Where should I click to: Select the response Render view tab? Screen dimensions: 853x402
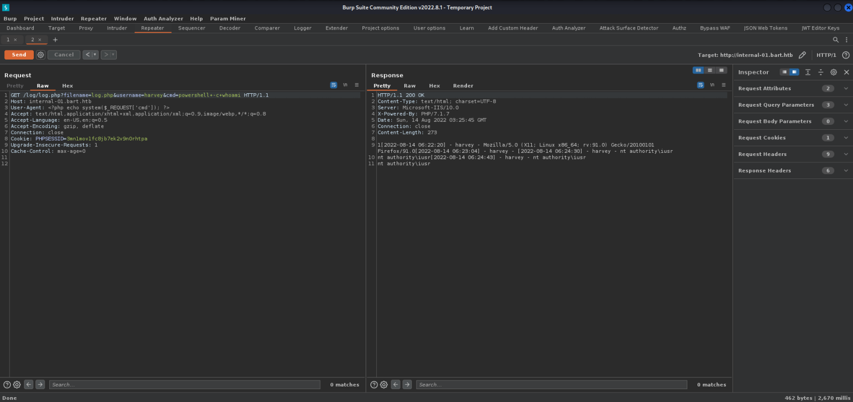(x=463, y=86)
